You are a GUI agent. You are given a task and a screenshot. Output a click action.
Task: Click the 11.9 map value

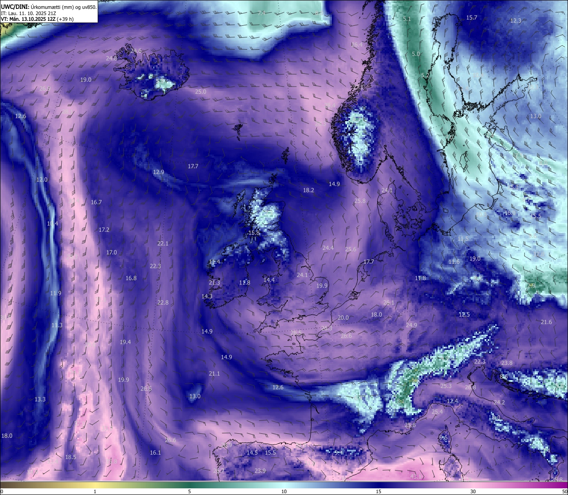55,293
